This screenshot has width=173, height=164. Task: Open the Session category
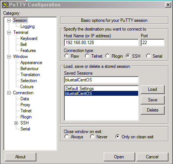tap(20, 20)
